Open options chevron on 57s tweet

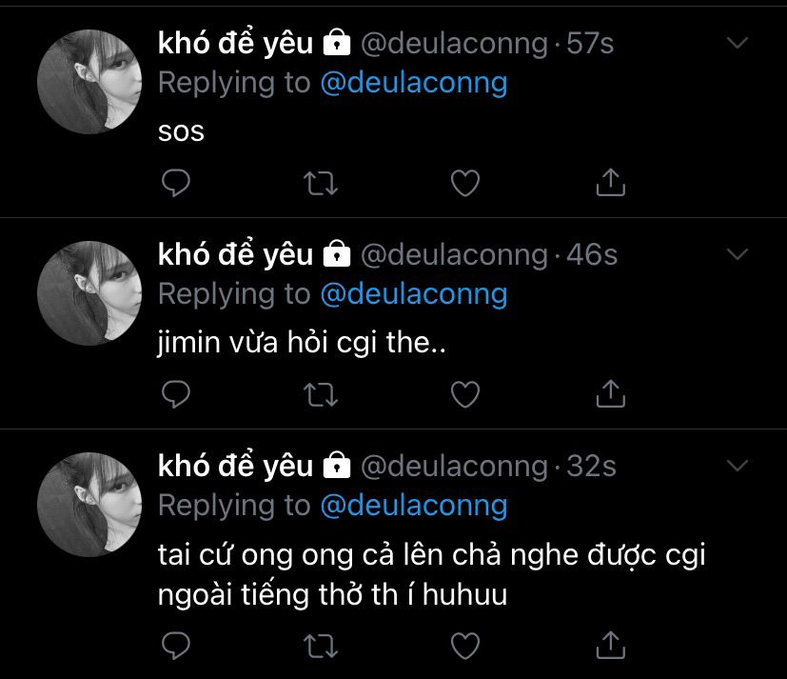738,43
